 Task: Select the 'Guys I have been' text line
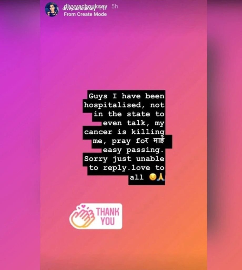(127, 96)
